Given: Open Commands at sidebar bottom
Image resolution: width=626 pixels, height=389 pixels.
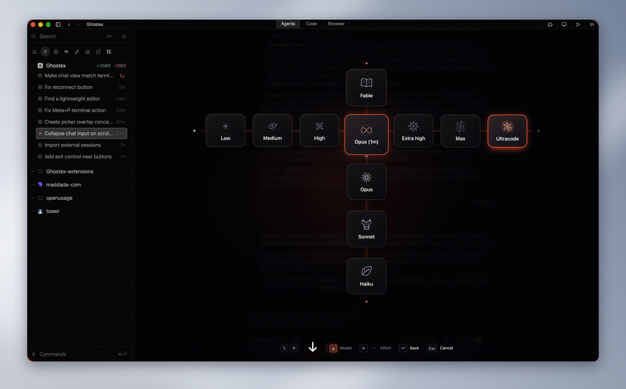Looking at the screenshot, I should coord(80,354).
